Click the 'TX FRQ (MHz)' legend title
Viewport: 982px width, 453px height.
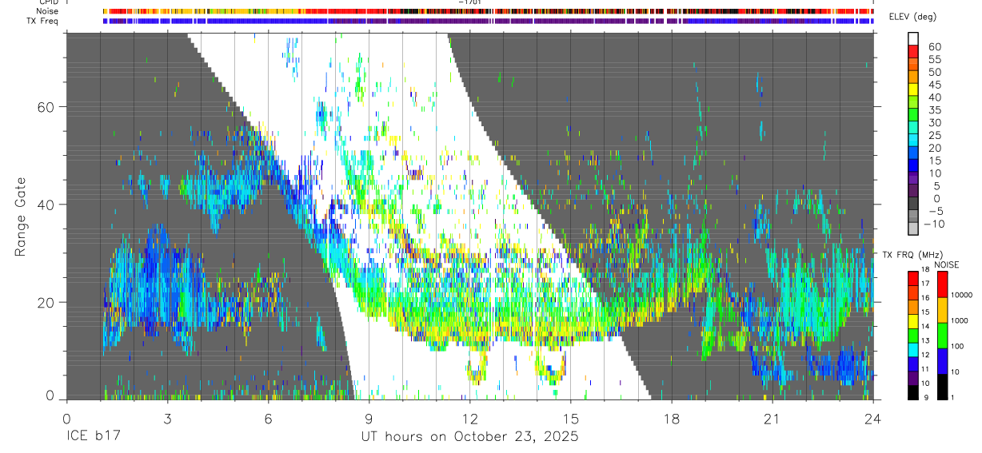point(912,254)
